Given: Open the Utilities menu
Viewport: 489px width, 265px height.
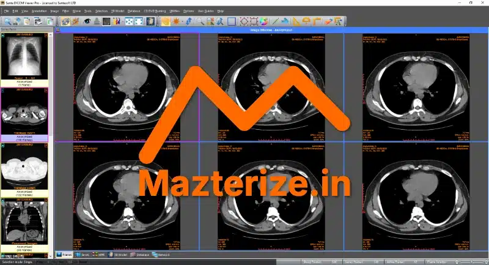Looking at the screenshot, I should coord(174,11).
